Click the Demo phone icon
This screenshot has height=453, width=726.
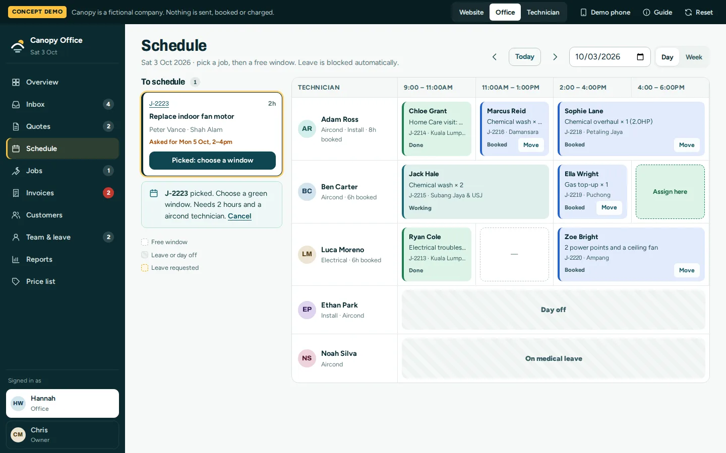583,12
